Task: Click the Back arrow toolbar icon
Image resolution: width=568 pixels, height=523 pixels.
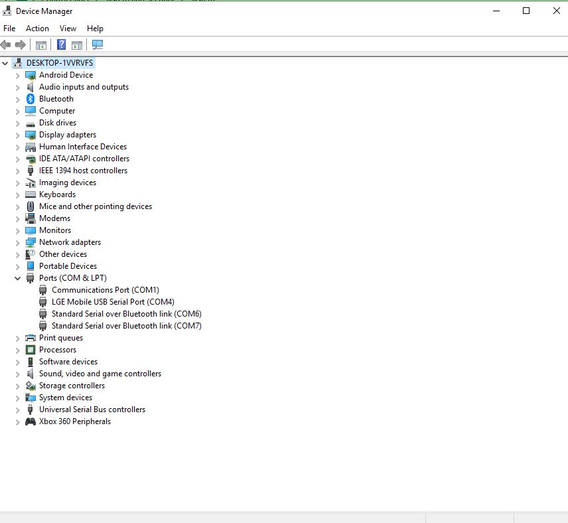Action: click(x=6, y=44)
